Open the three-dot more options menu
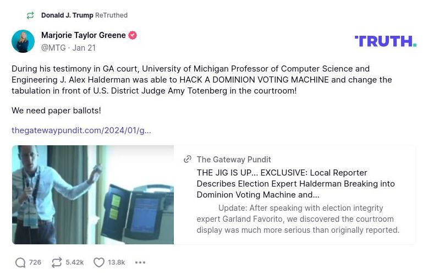The height and width of the screenshot is (279, 428). 140,262
